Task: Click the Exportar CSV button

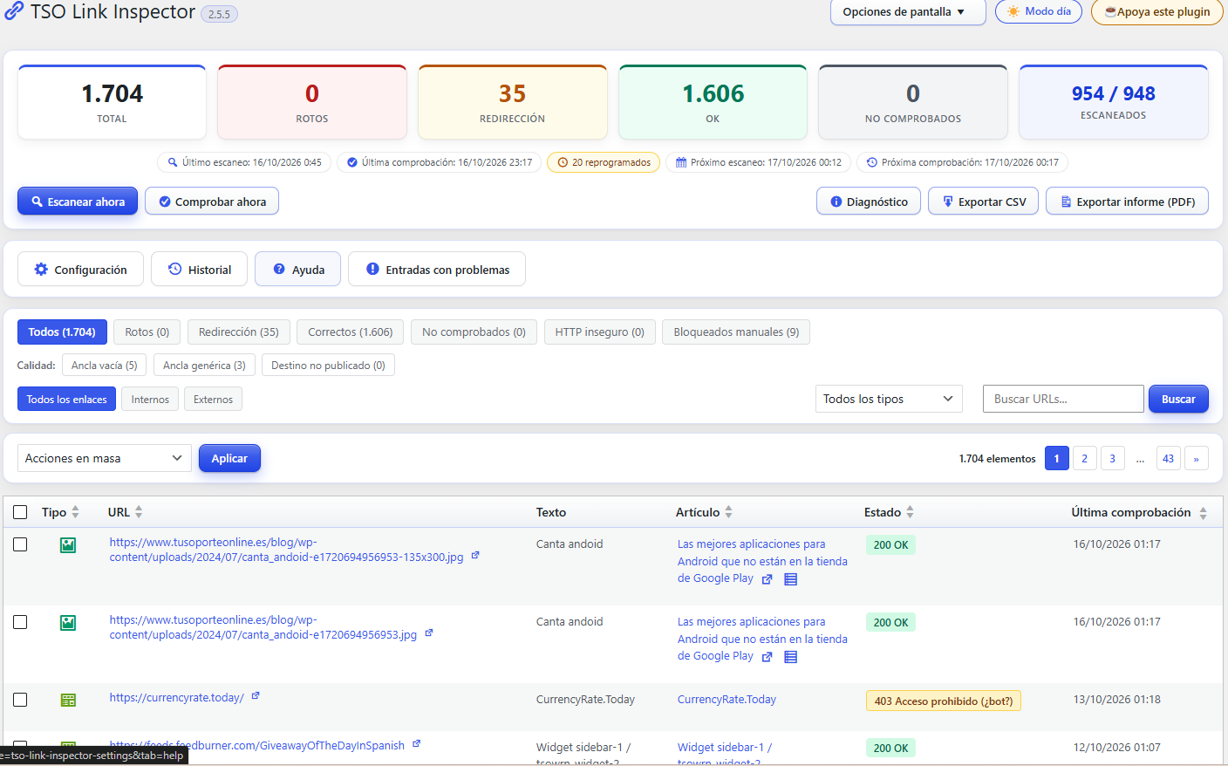Action: [x=983, y=202]
